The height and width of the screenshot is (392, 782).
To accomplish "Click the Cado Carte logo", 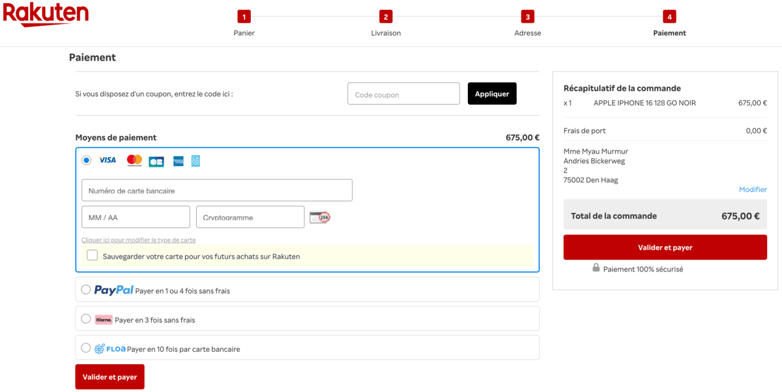I will click(x=195, y=161).
